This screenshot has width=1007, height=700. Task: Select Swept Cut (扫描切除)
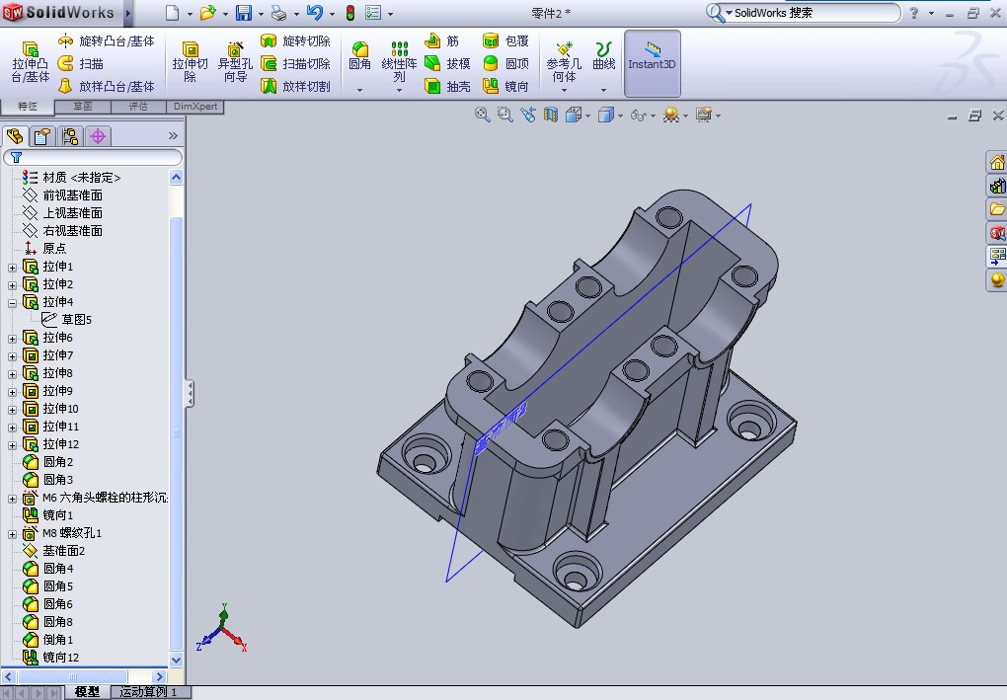295,63
